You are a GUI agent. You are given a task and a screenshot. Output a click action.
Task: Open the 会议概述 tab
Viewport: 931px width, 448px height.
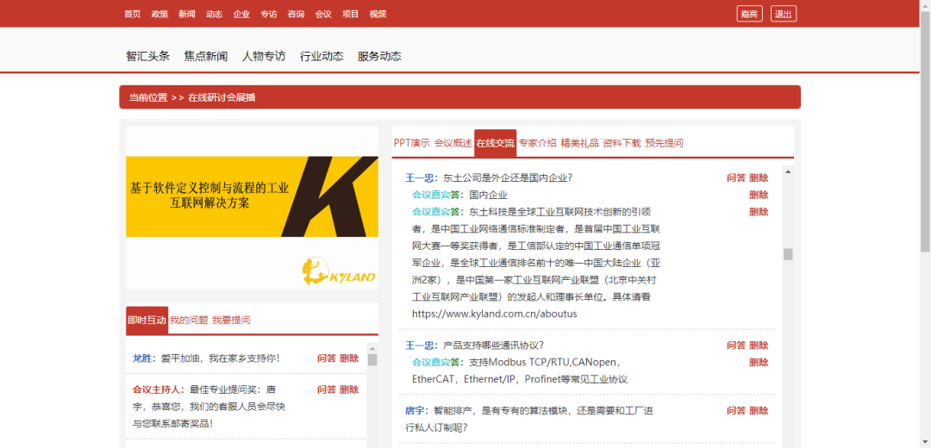(453, 143)
